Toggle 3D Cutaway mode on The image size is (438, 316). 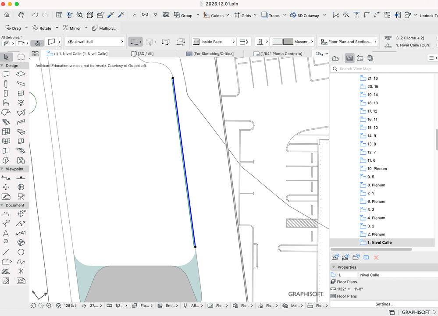click(303, 15)
